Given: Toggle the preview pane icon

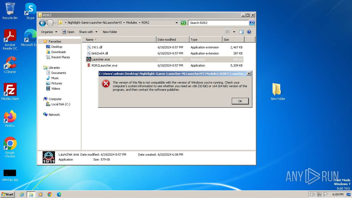Looking at the screenshot, I should (241, 32).
